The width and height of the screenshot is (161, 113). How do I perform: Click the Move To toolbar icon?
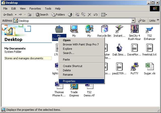pos(77,15)
